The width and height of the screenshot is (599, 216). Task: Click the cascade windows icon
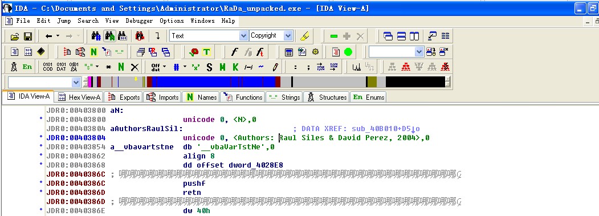pyautogui.click(x=388, y=36)
